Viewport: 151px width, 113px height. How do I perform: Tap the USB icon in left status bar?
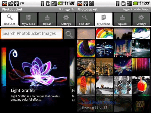[16, 3]
